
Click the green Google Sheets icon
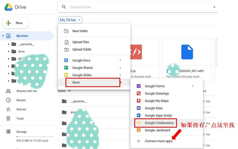(66, 68)
